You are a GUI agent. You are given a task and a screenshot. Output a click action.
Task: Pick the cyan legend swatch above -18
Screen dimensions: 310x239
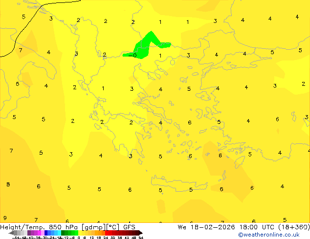pyautogui.click(x=59, y=233)
